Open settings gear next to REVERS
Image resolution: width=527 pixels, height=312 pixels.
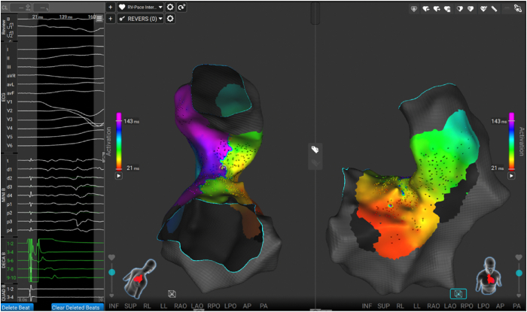170,18
